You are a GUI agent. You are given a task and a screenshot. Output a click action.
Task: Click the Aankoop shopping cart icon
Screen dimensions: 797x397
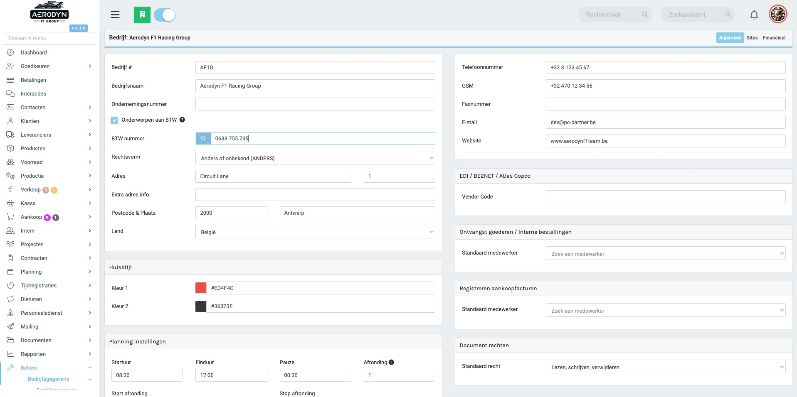pyautogui.click(x=10, y=217)
